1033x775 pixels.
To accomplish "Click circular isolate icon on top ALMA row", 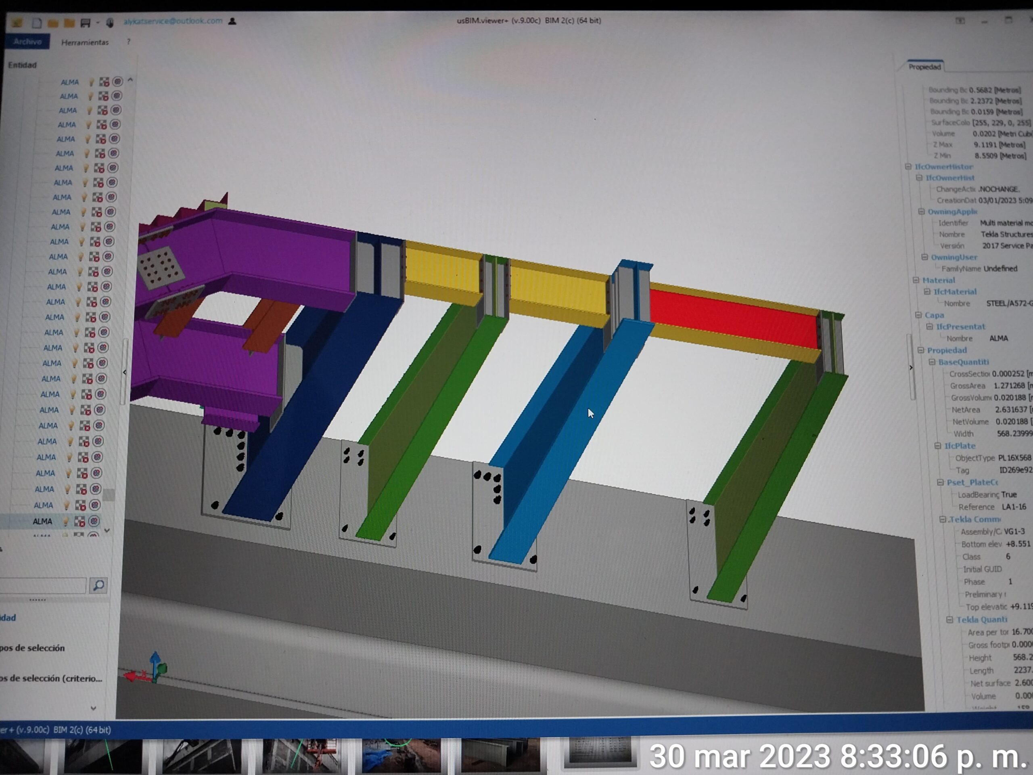I will (x=118, y=82).
